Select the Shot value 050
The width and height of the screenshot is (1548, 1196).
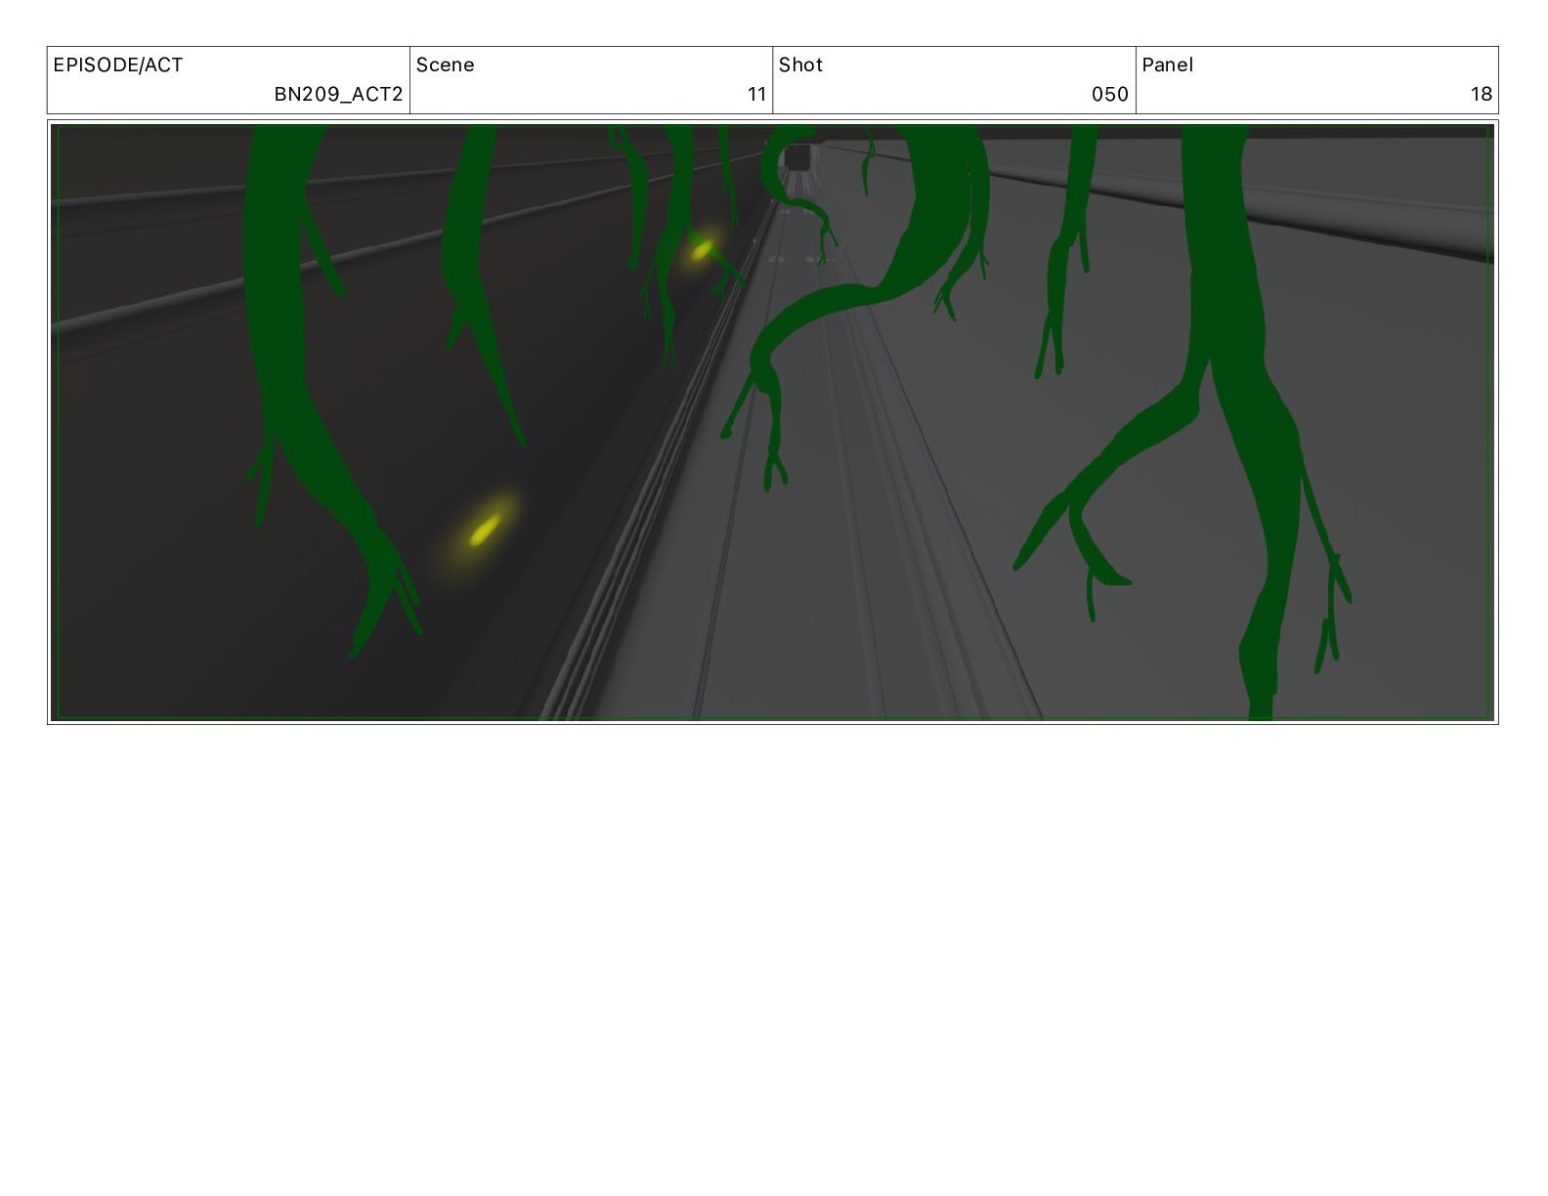(1110, 95)
